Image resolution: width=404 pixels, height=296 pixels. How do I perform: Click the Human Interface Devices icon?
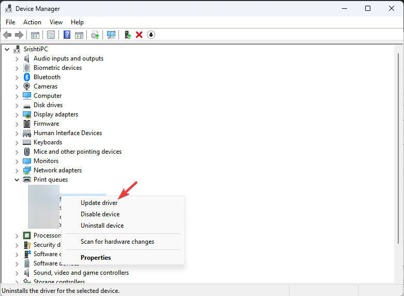point(27,134)
